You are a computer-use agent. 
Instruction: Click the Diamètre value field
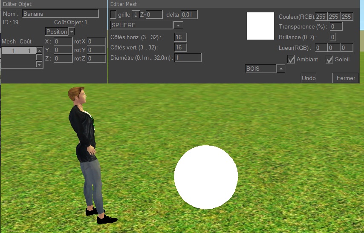tap(188, 58)
